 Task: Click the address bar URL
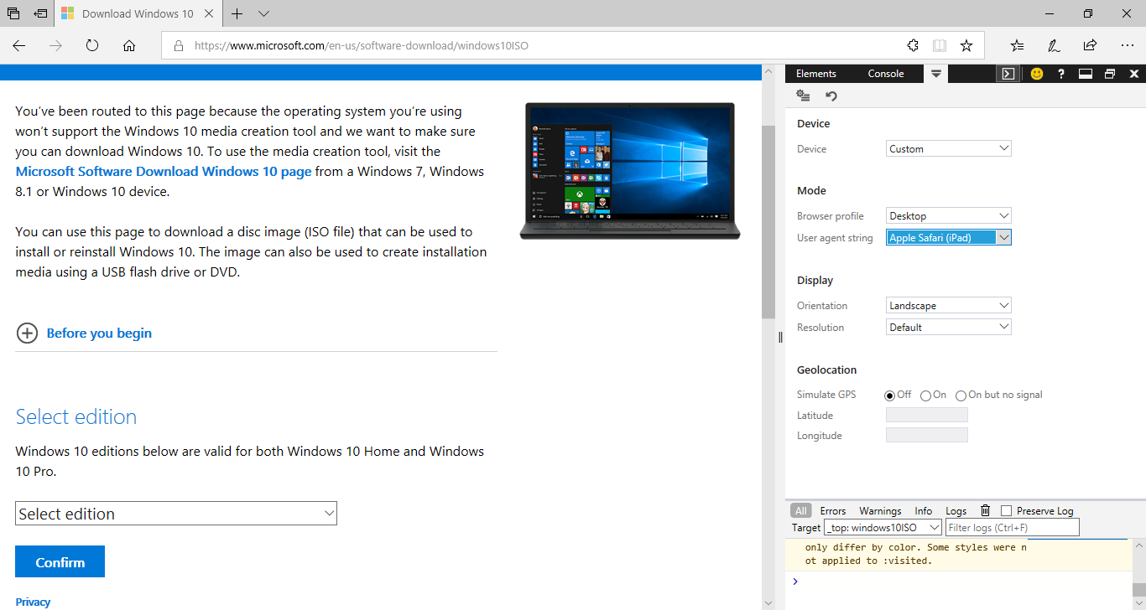(x=362, y=46)
